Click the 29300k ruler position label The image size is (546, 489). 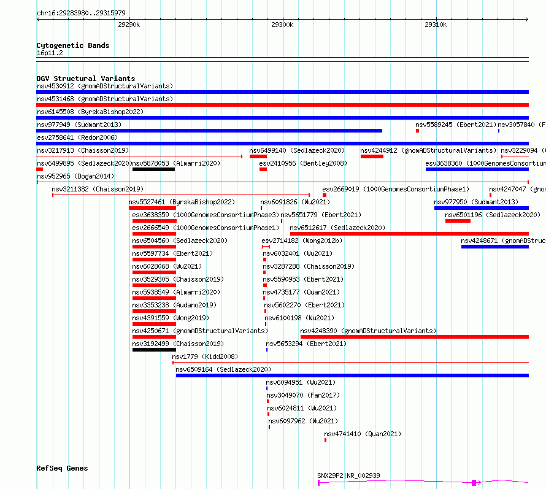282,25
